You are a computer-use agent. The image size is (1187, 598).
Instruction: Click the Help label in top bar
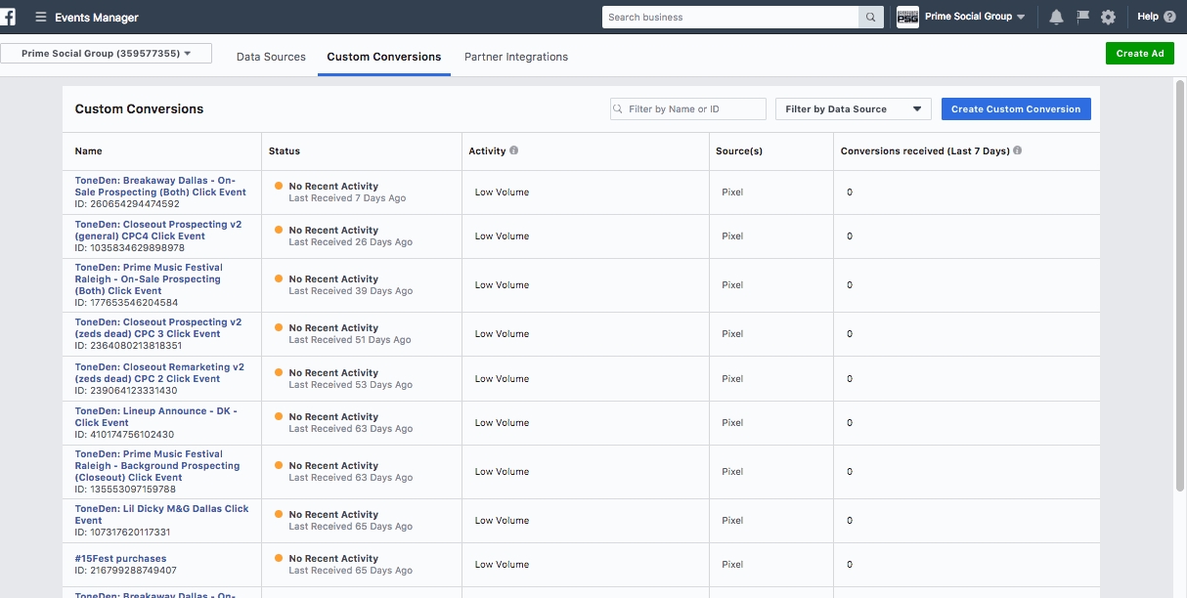coord(1148,17)
